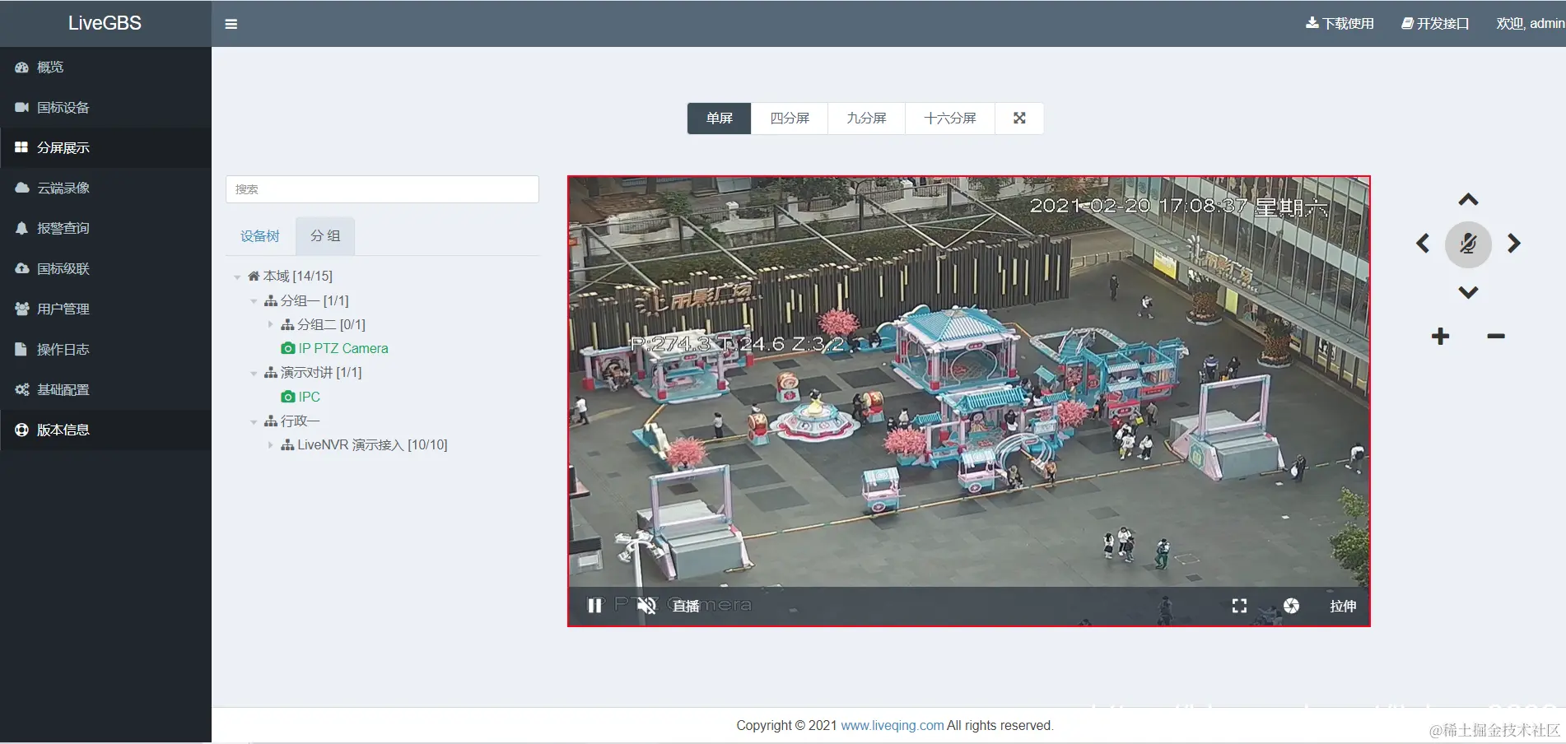Pan the PTZ camera right
The width and height of the screenshot is (1566, 744).
pyautogui.click(x=1514, y=244)
